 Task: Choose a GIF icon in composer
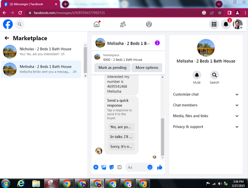(x=120, y=167)
